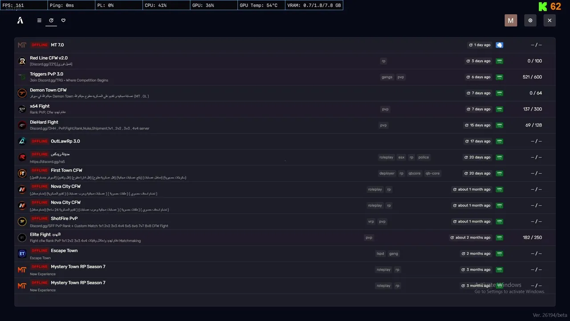The width and height of the screenshot is (570, 321).
Task: Select the rp tag on Red Line CFW
Action: [x=383, y=61]
